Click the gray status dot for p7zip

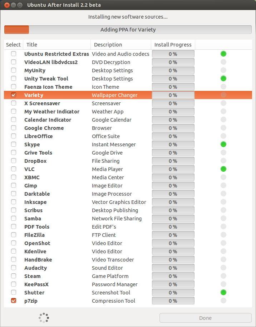click(223, 301)
